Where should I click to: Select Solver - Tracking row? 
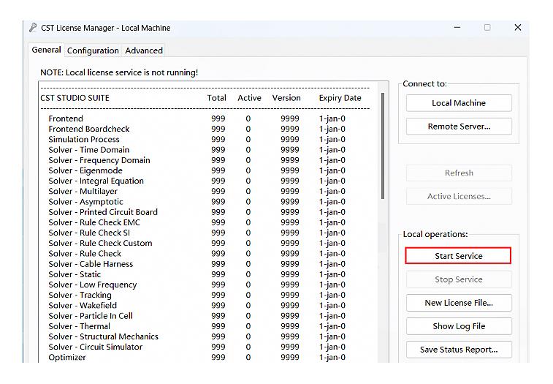tap(197, 295)
